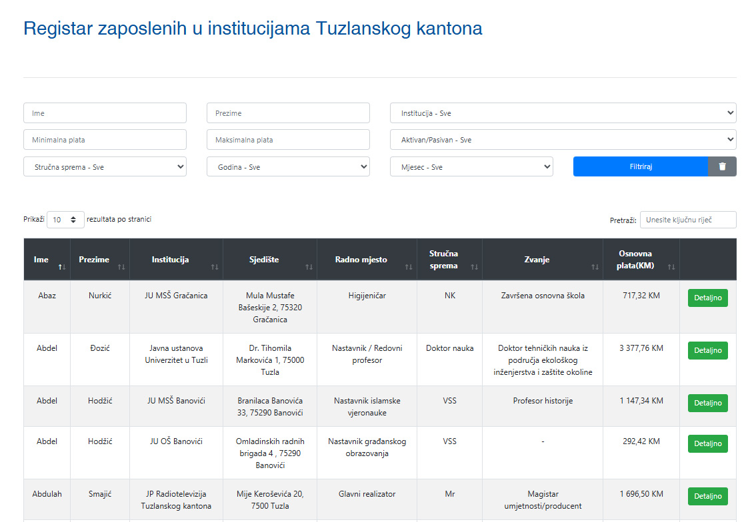Click the Filtriraj button
This screenshot has width=752, height=522.
(641, 166)
